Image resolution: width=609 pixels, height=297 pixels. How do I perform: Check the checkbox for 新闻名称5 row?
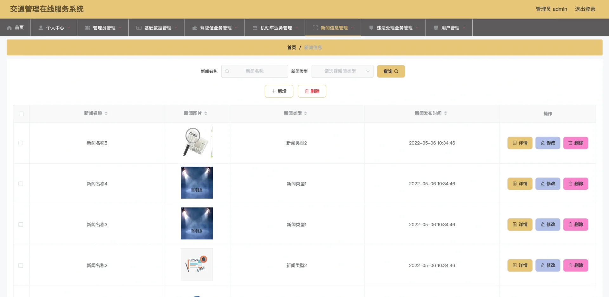pos(21,143)
